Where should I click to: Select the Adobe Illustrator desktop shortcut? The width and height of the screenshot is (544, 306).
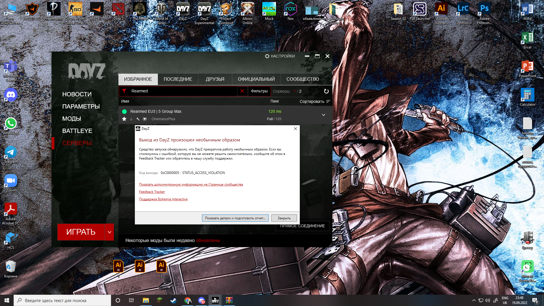(441, 13)
